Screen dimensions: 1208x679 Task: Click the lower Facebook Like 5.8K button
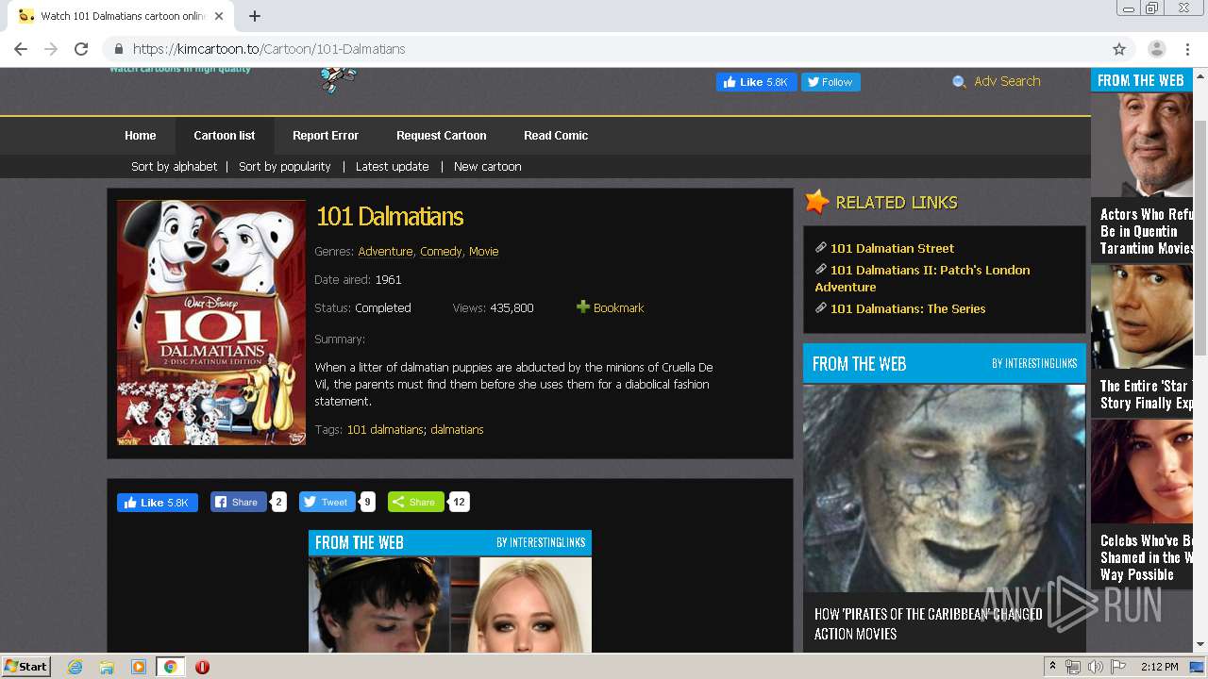point(158,503)
